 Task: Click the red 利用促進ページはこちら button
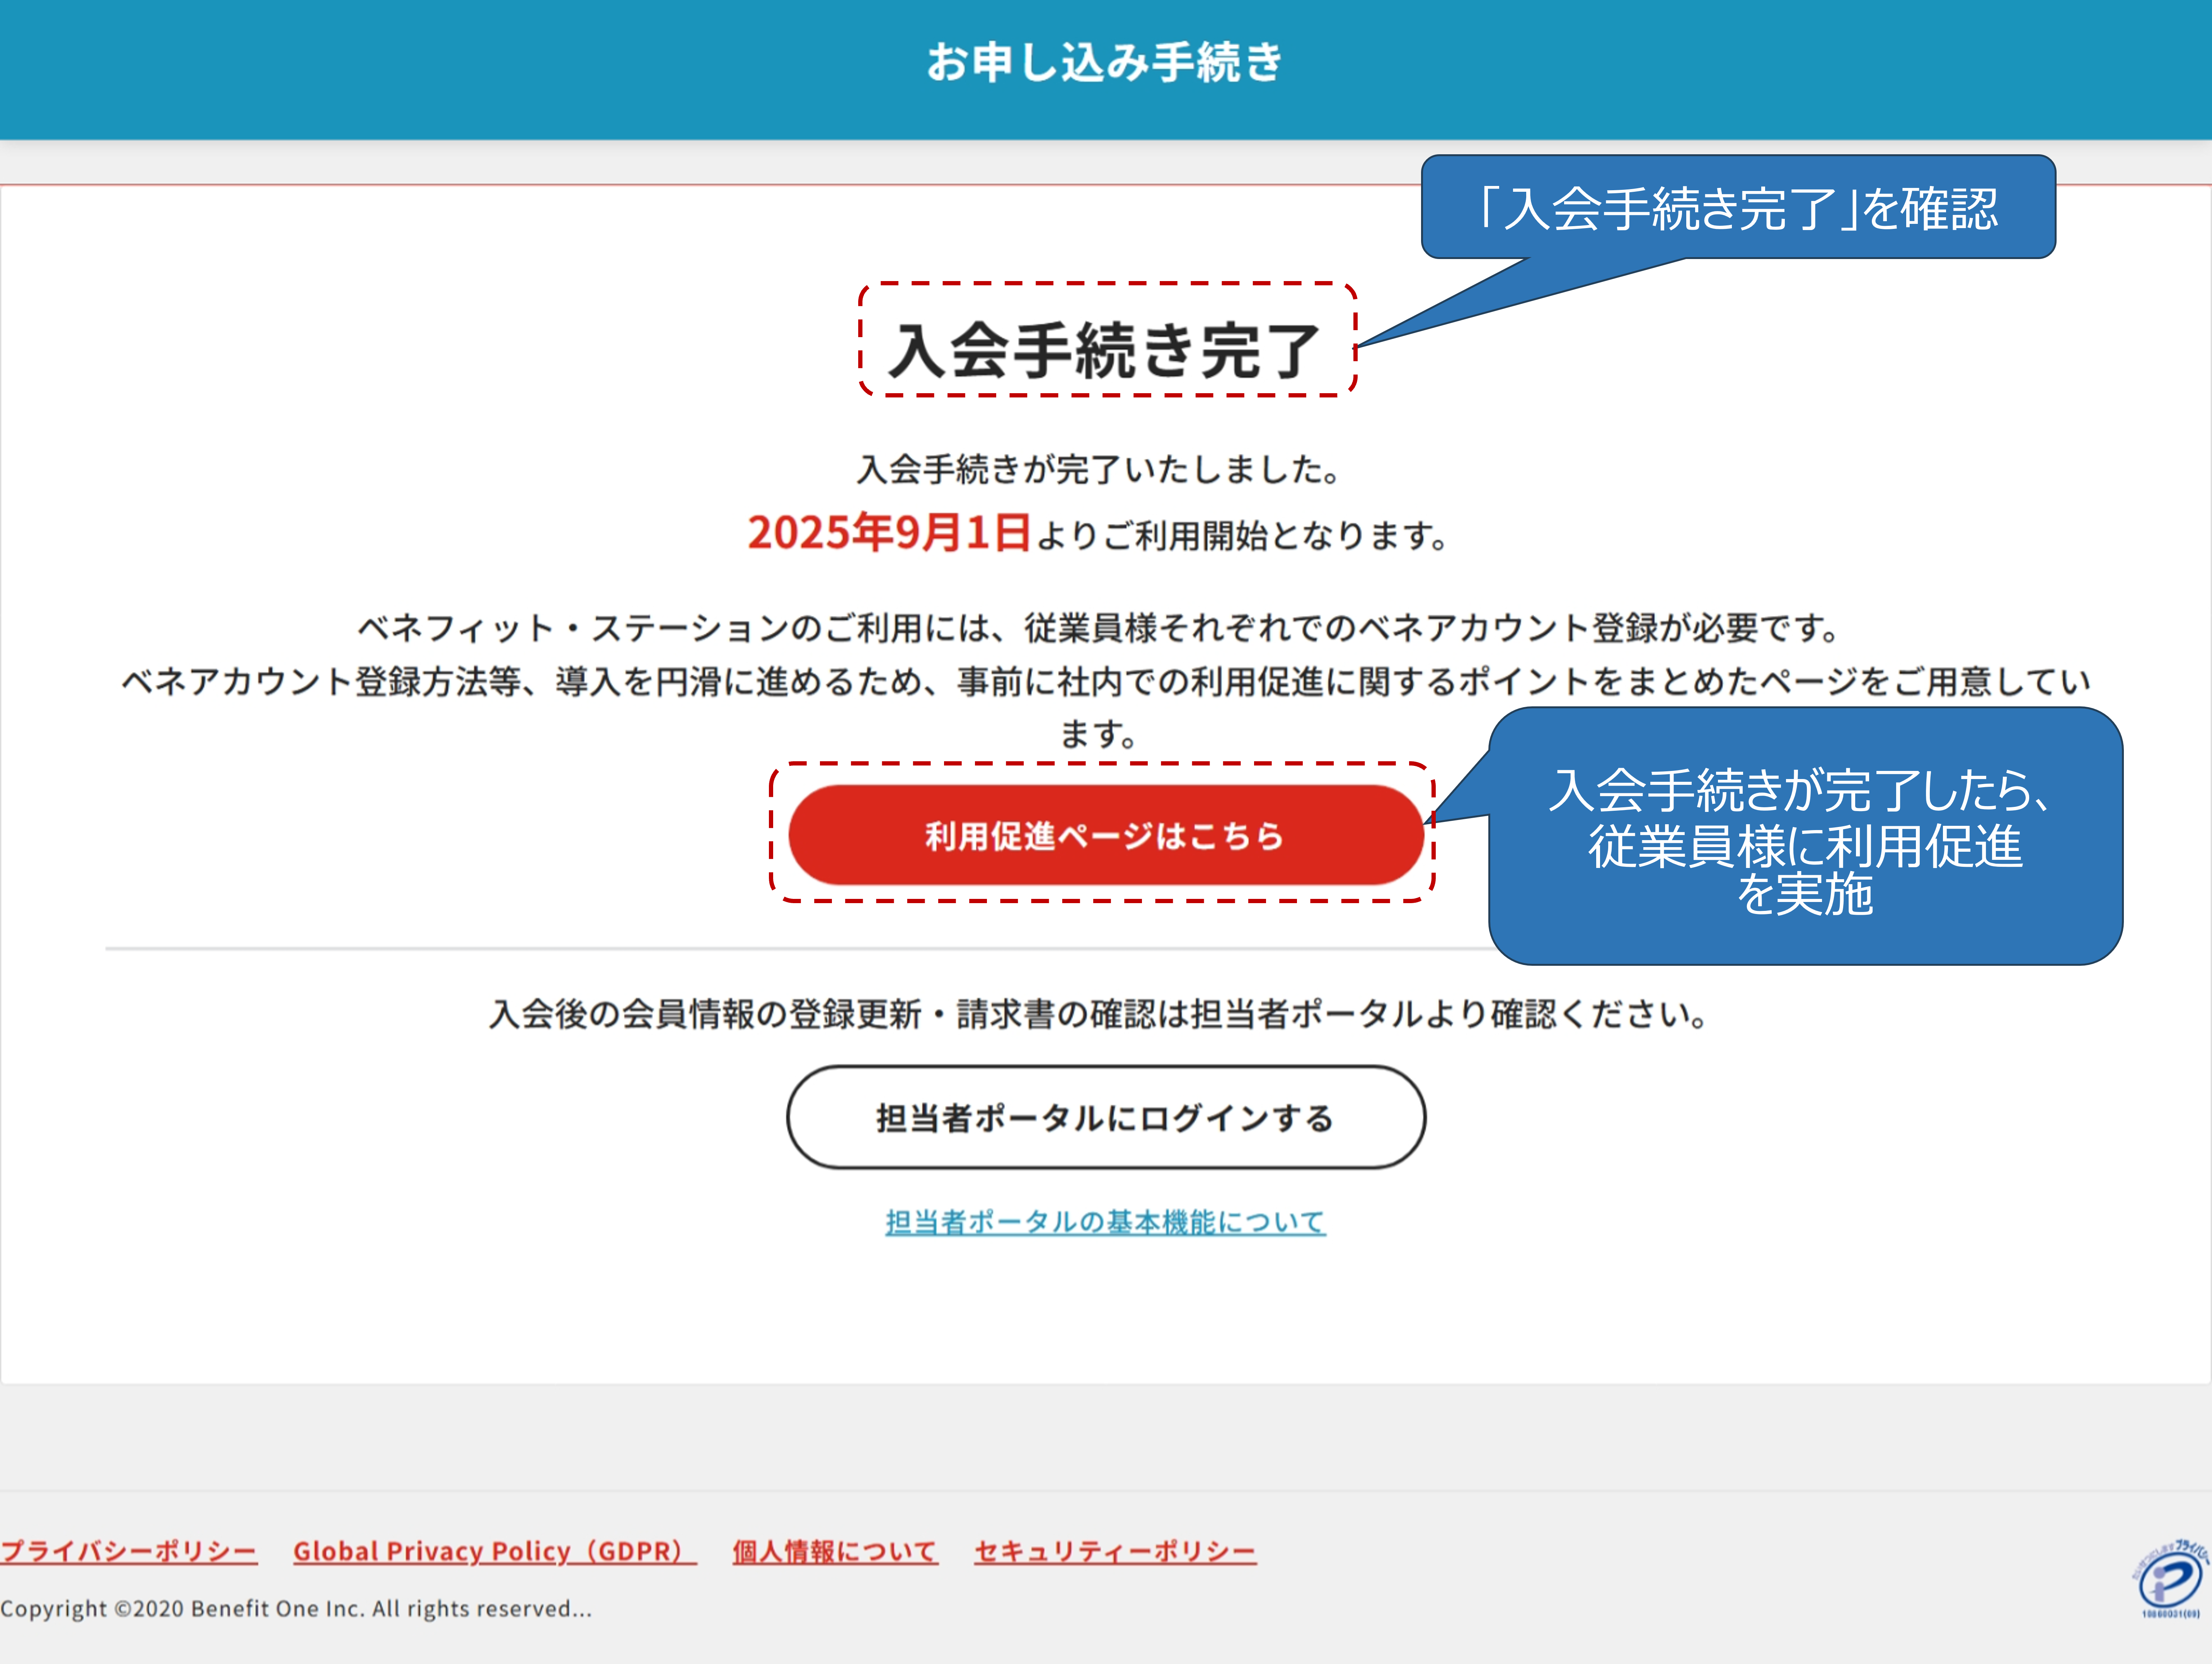pos(1105,835)
